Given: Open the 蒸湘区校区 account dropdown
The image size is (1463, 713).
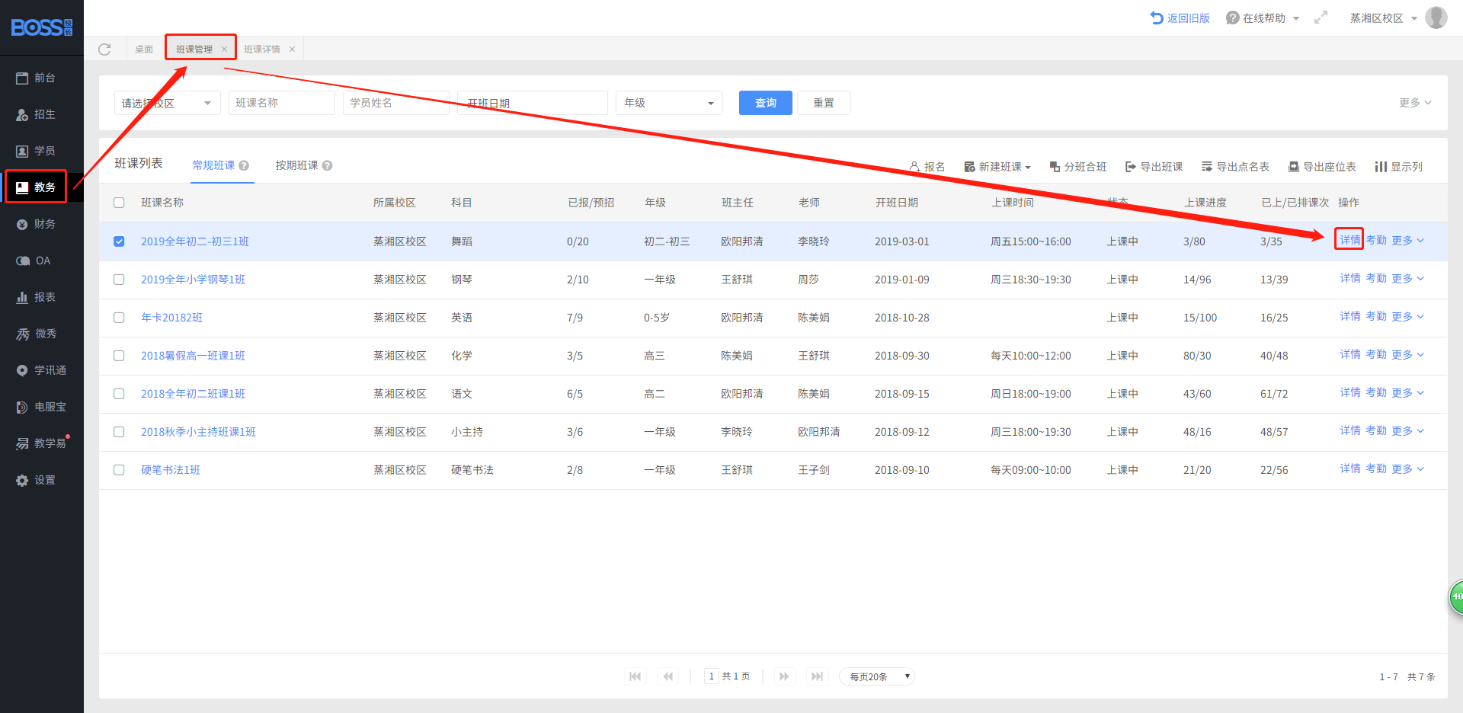Looking at the screenshot, I should point(1384,18).
